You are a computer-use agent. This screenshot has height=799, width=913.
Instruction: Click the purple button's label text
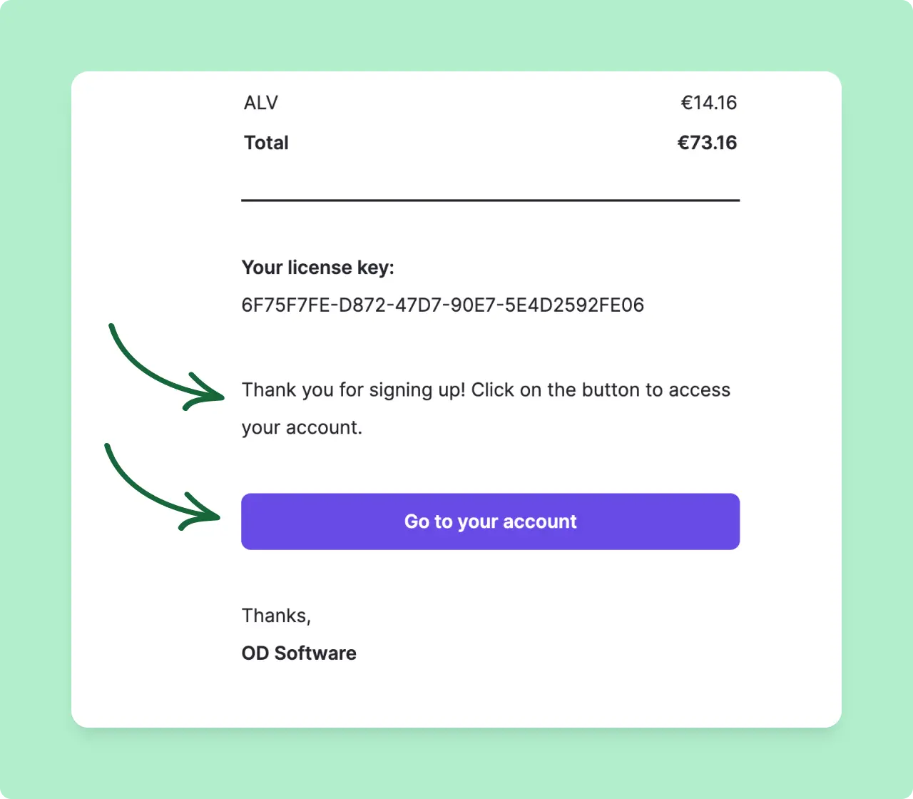[490, 521]
